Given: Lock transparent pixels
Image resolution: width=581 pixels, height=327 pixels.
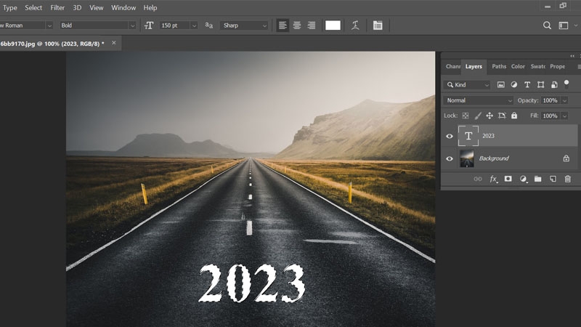Looking at the screenshot, I should [x=466, y=116].
